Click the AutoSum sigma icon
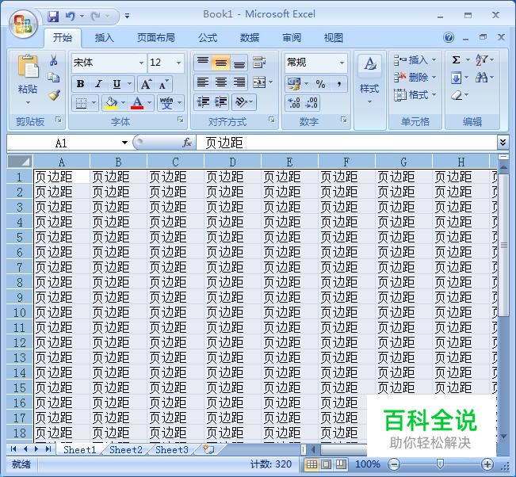 point(456,60)
